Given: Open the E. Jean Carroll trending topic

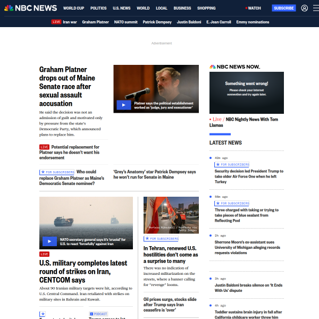Looking at the screenshot, I should point(219,22).
